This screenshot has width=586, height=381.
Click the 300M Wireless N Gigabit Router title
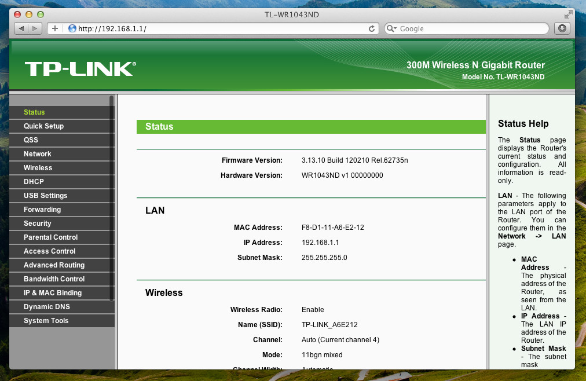coord(476,65)
